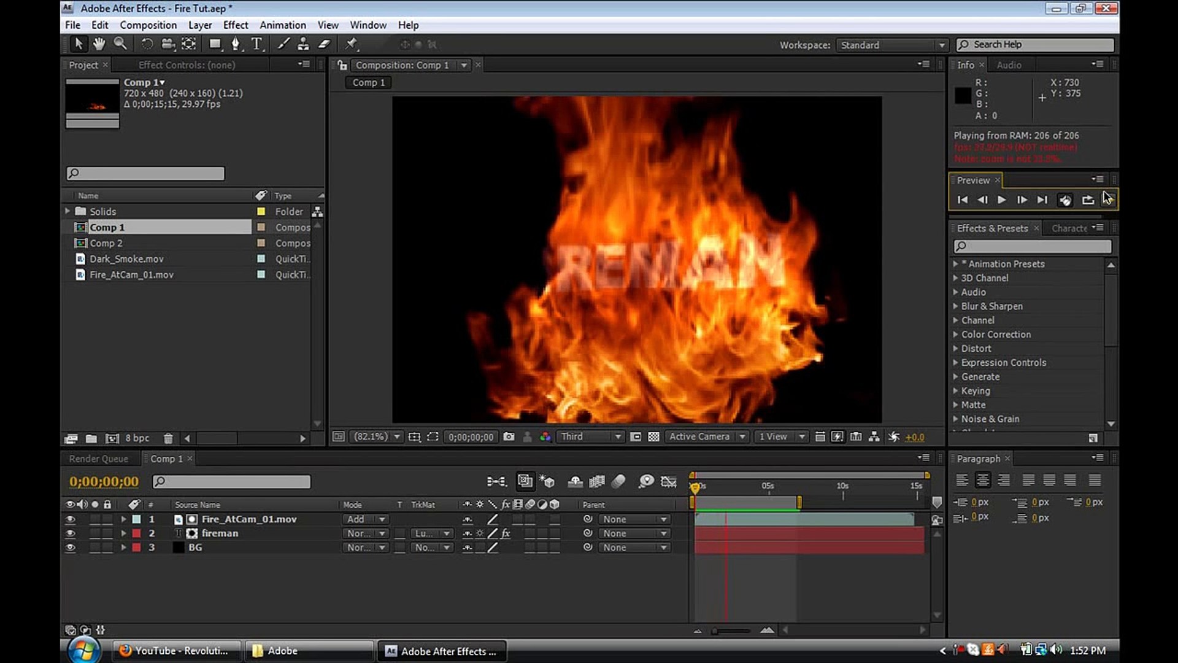1178x663 pixels.
Task: Click the 0;00;00;00 timeline timecode
Action: 104,482
